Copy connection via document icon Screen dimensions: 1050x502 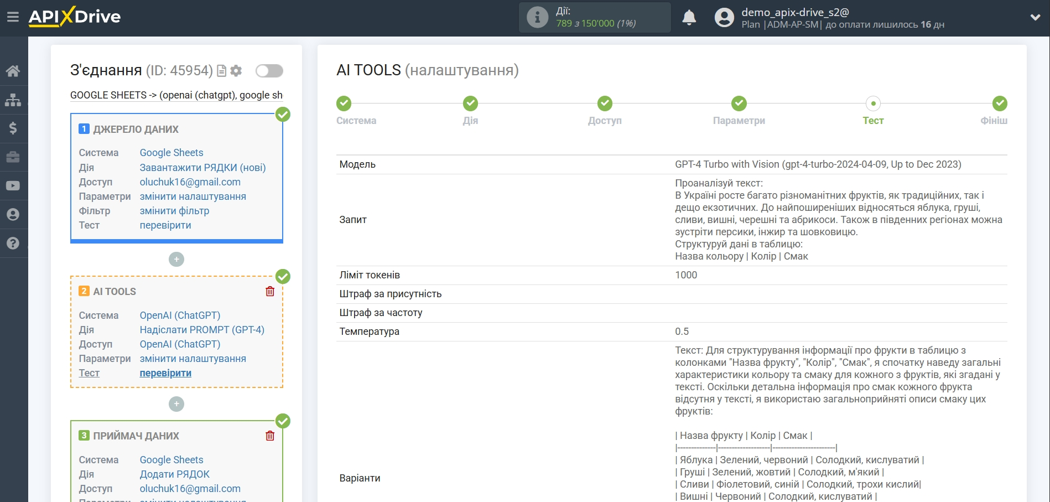click(x=221, y=71)
